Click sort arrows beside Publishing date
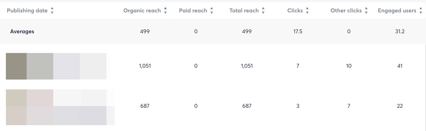The width and height of the screenshot is (426, 131). [x=52, y=11]
